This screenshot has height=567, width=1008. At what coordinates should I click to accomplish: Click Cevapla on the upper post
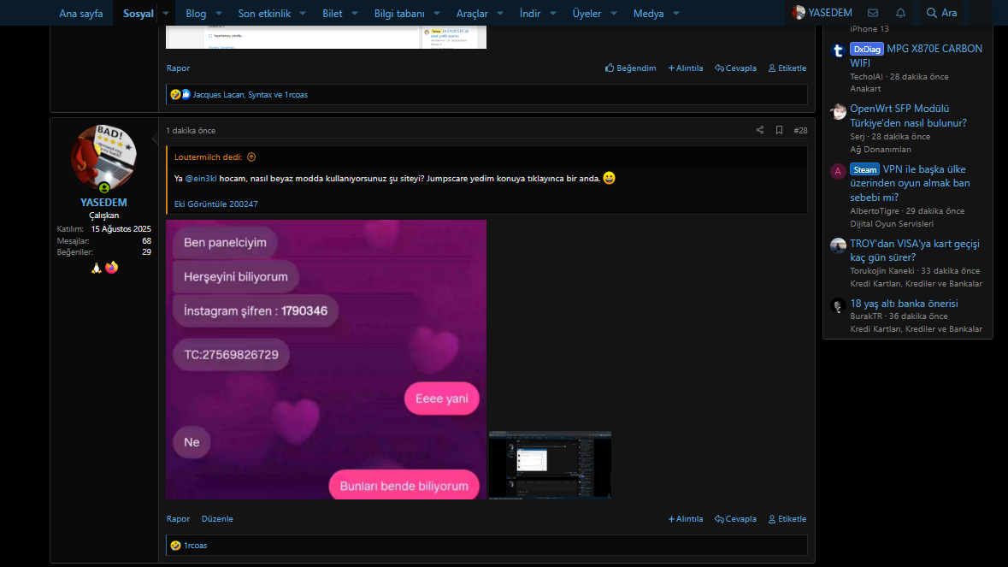click(735, 68)
